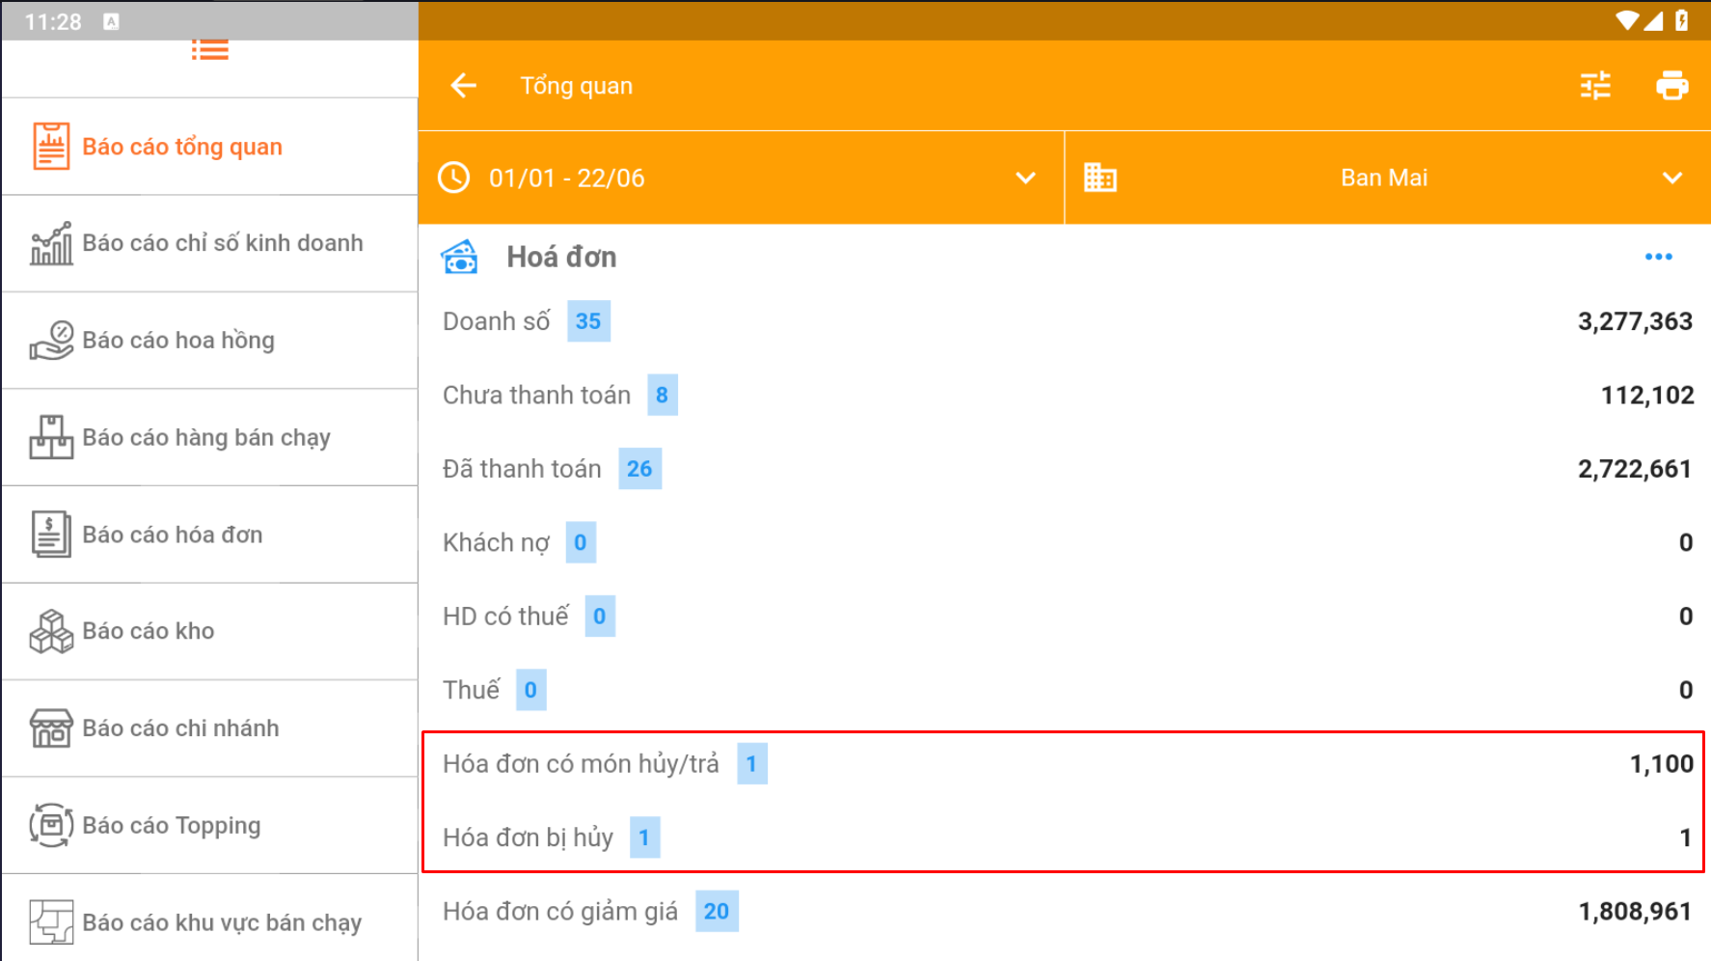Expand the 01/01 - 22/06 date dropdown
Viewport: 1711px width, 961px height.
[1025, 178]
